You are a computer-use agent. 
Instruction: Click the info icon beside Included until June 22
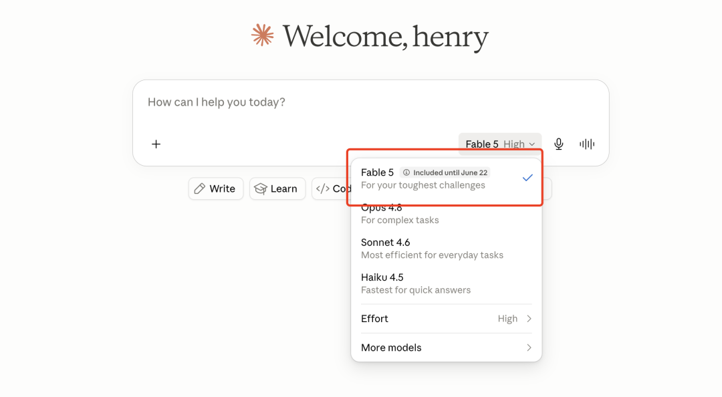tap(406, 172)
